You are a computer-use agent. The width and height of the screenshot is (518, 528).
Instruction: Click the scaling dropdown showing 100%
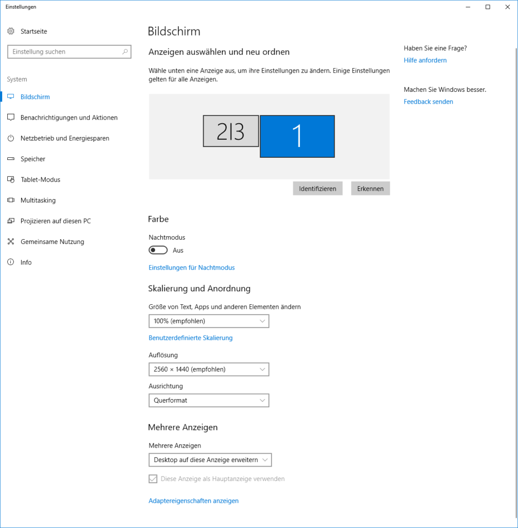point(209,321)
